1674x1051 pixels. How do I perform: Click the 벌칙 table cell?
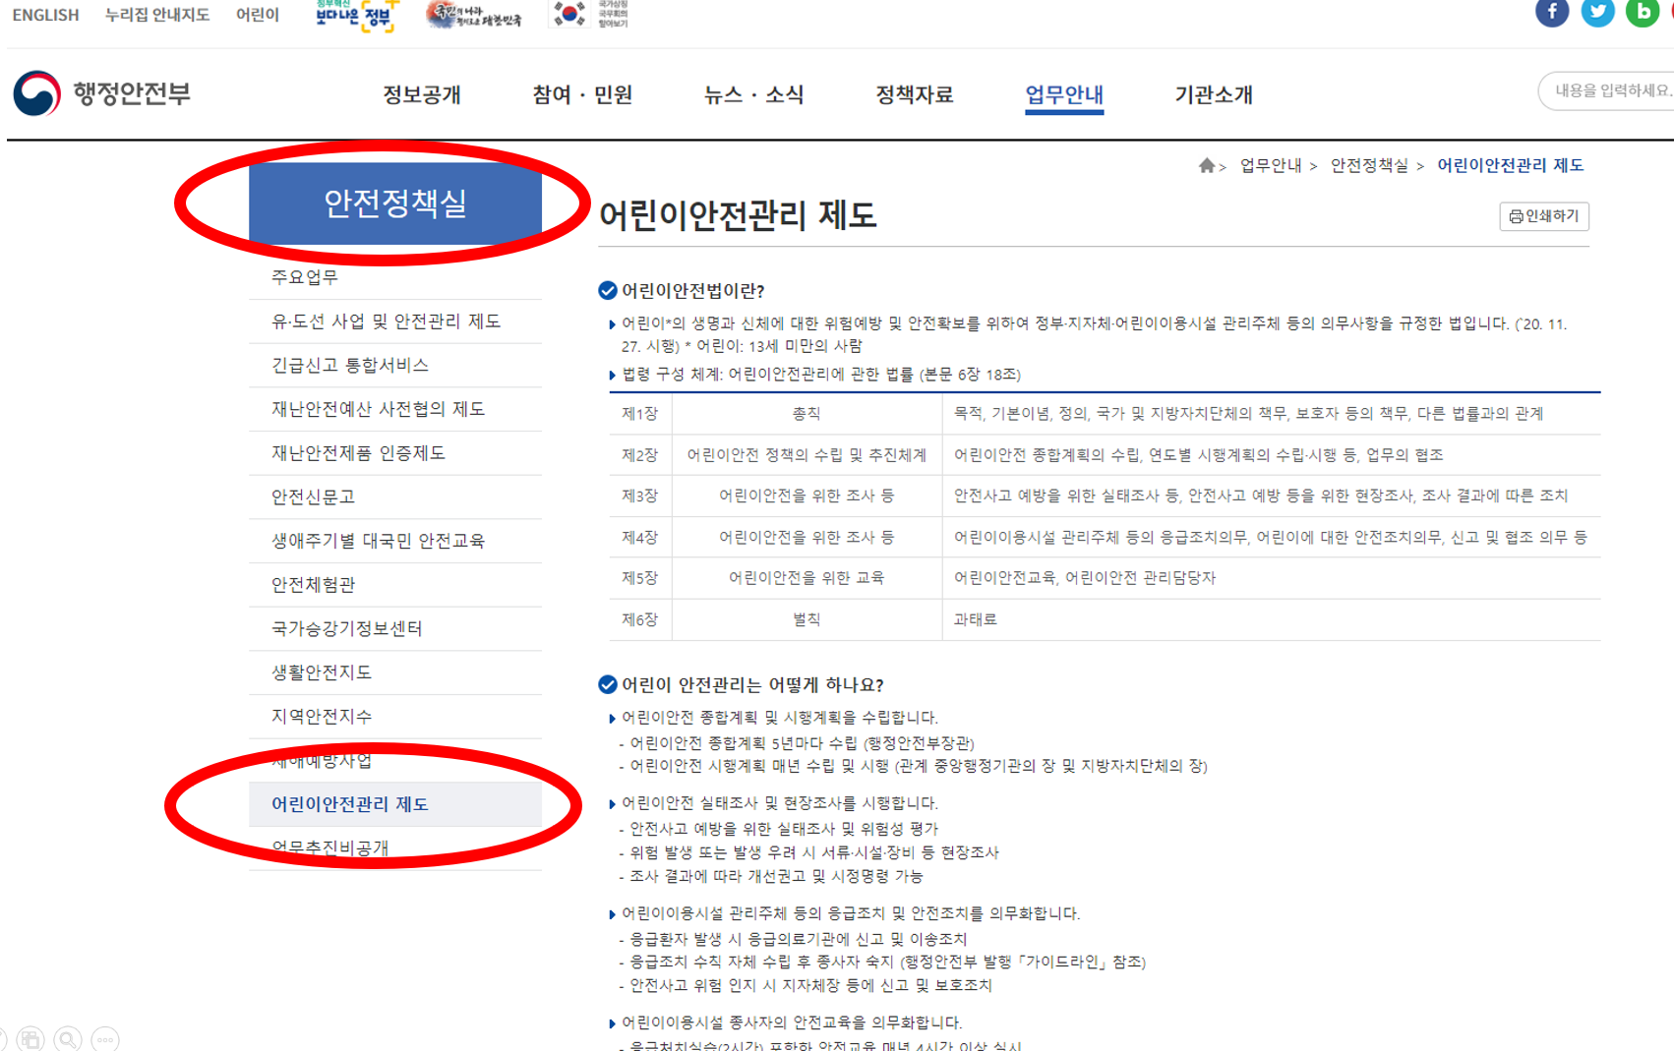click(807, 619)
